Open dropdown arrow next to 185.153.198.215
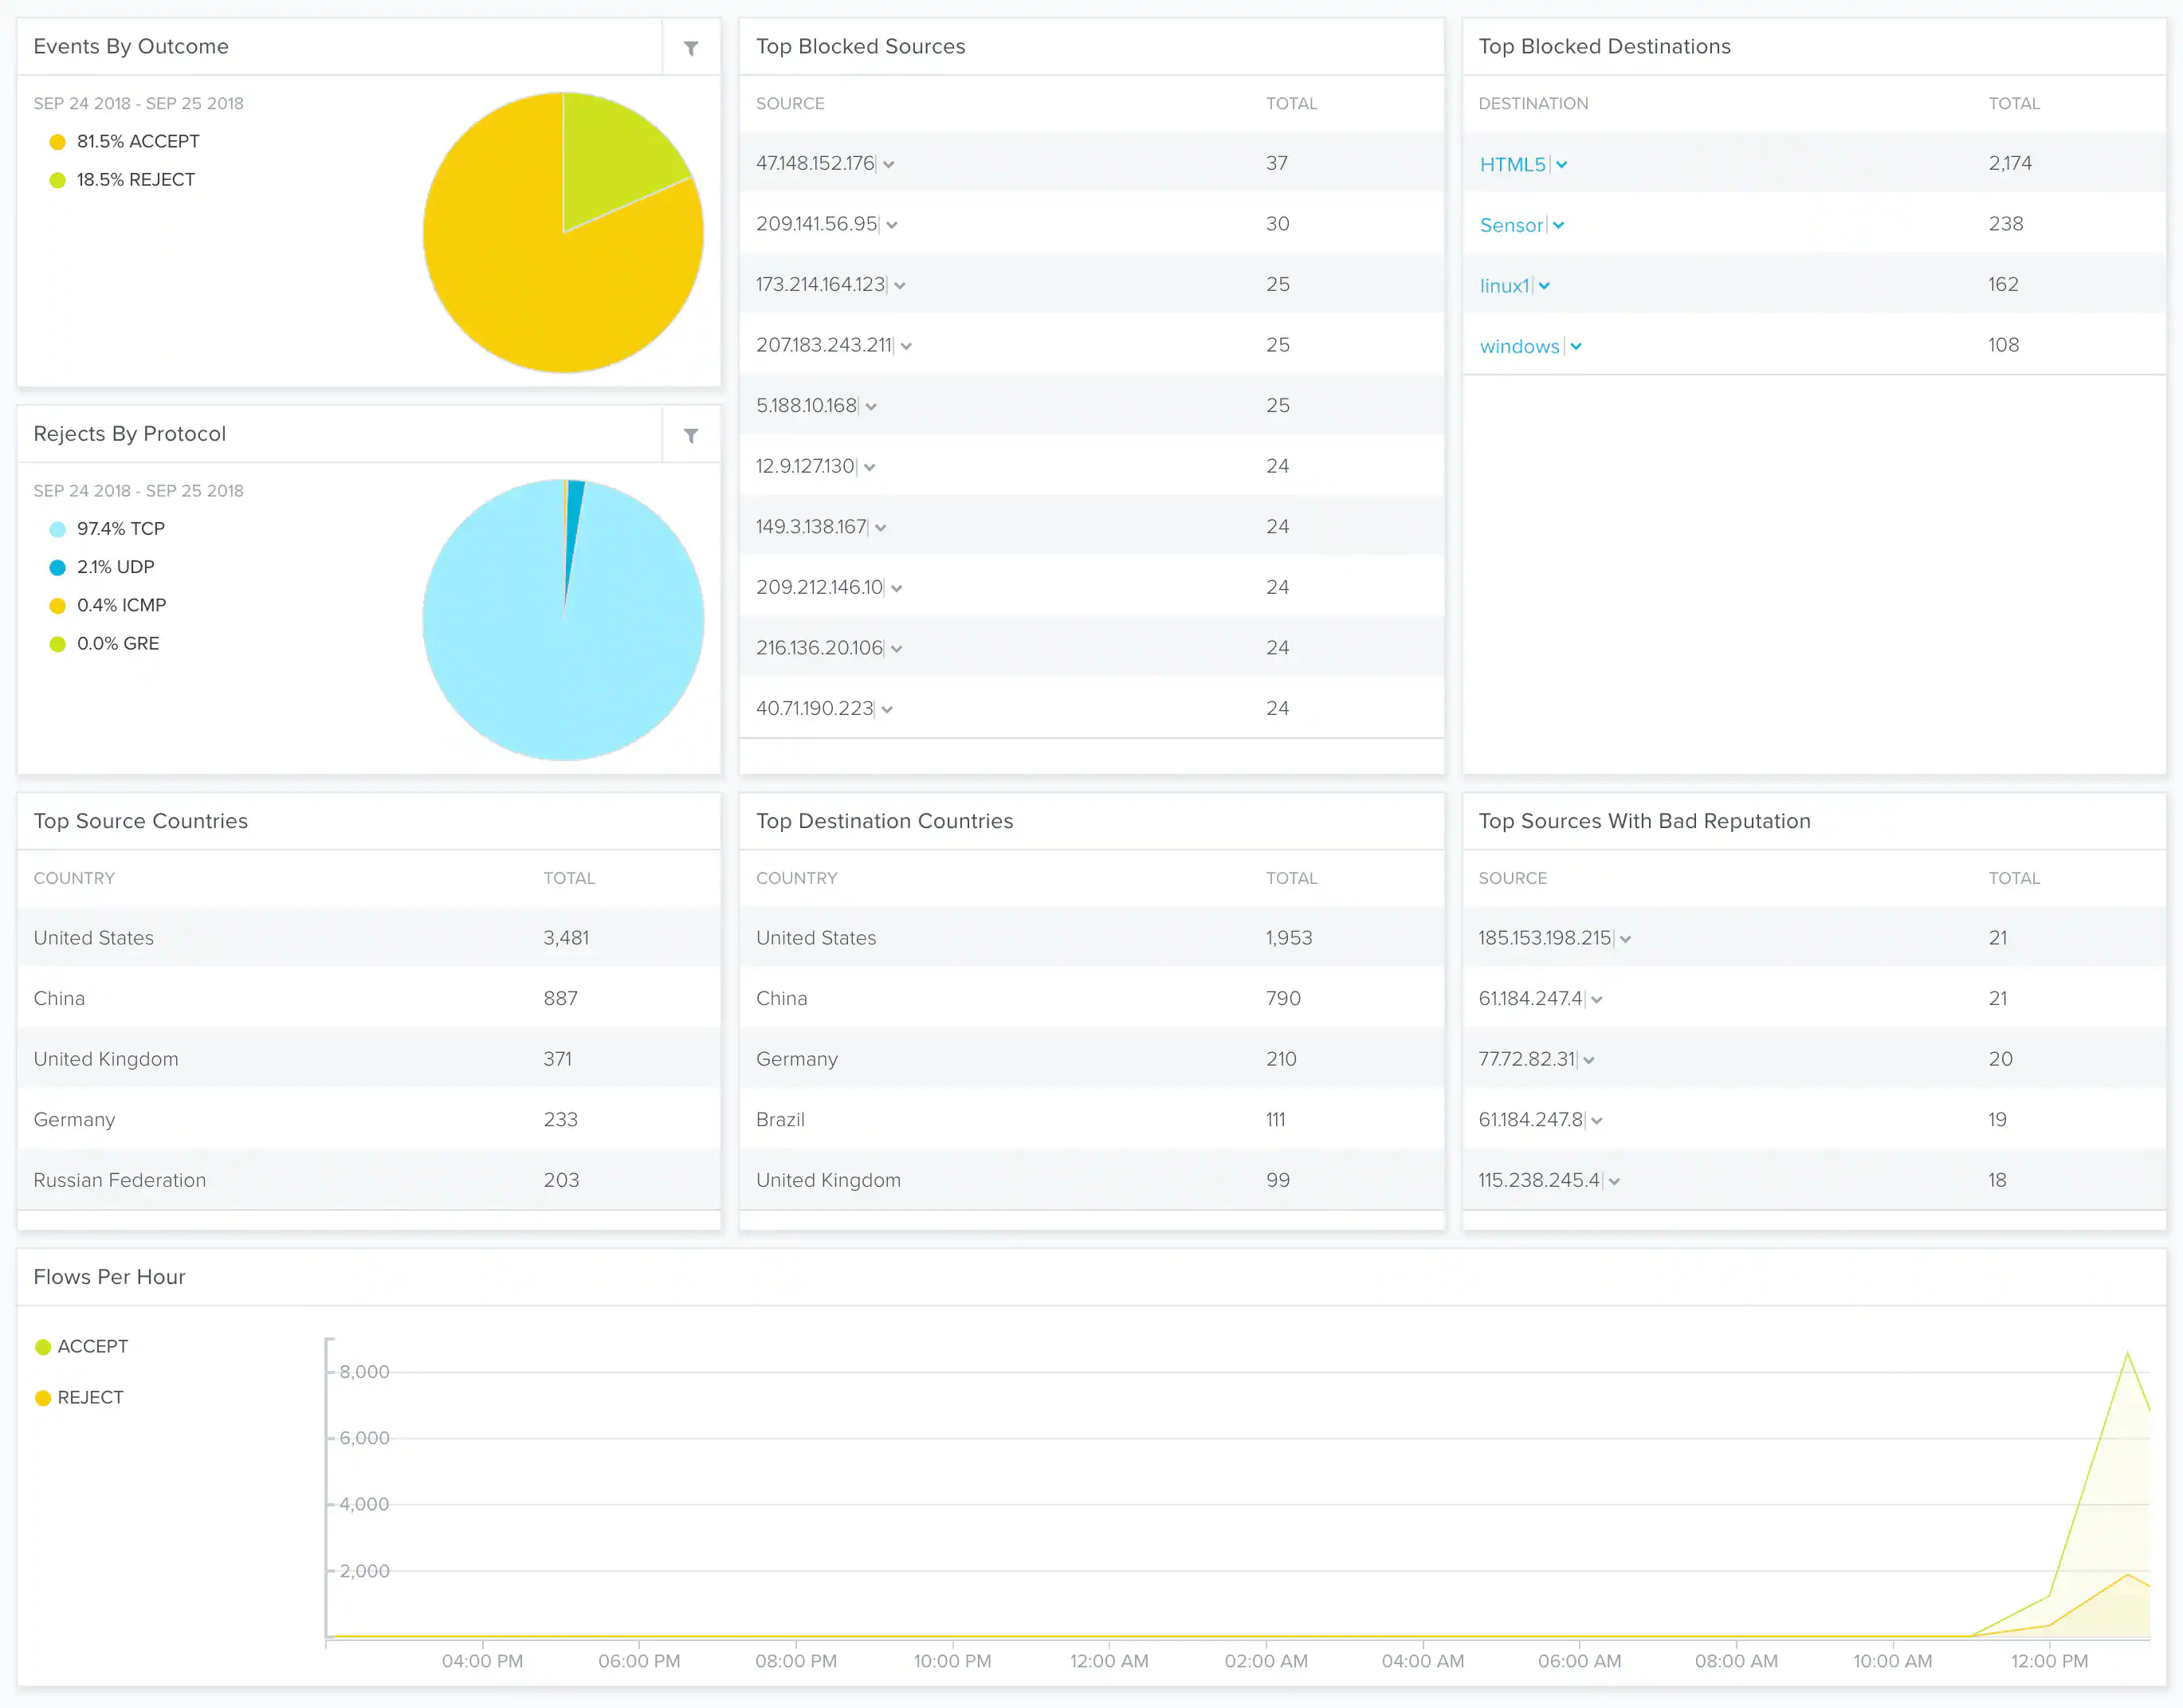 (x=1625, y=939)
